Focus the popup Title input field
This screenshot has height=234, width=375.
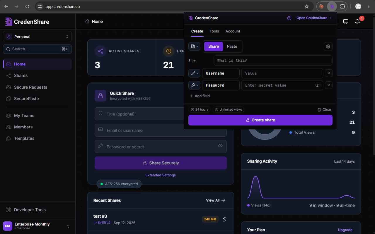pyautogui.click(x=273, y=60)
